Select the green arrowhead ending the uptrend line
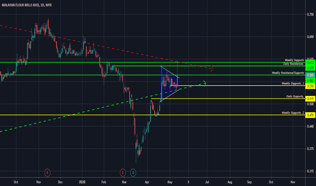The height and width of the screenshot is (186, 316). 204,83
